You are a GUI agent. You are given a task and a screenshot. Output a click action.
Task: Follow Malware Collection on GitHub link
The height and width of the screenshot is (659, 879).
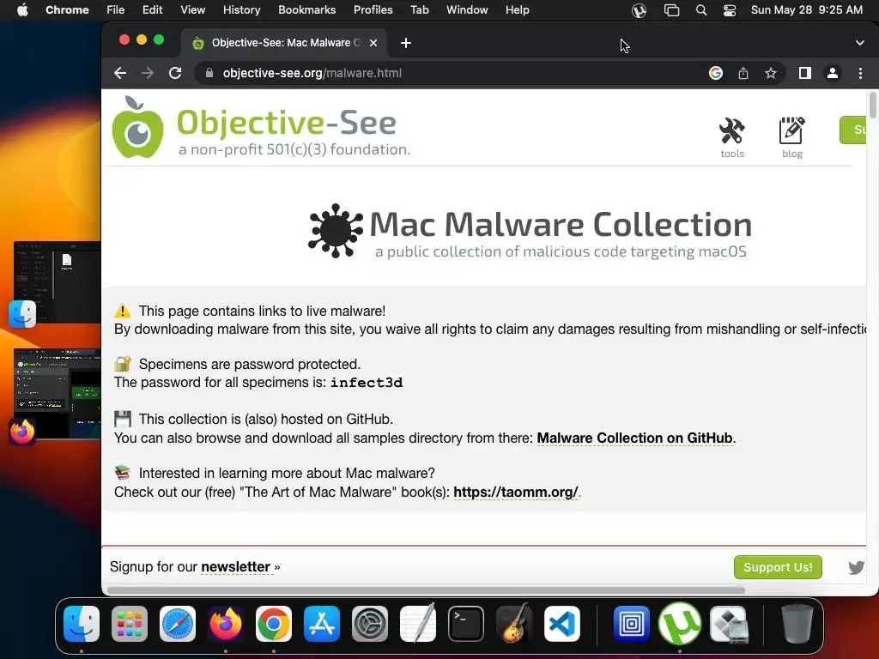click(634, 438)
